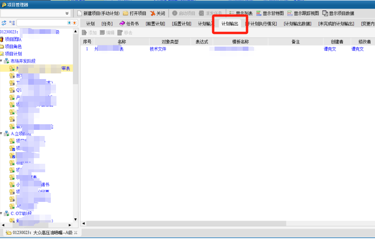375x240 pixels.
Task: Click the tree structure icon beside refresh
Action: pyautogui.click(x=12, y=23)
